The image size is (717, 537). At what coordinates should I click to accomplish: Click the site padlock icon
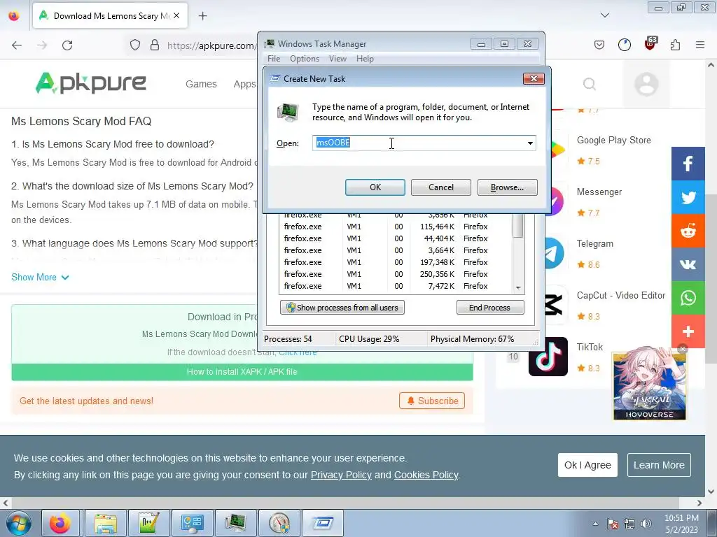coord(155,45)
